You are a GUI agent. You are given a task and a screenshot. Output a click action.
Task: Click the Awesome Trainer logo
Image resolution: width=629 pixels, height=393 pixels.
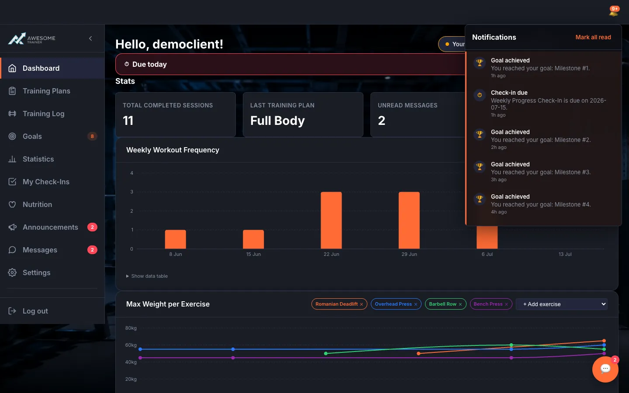click(32, 39)
